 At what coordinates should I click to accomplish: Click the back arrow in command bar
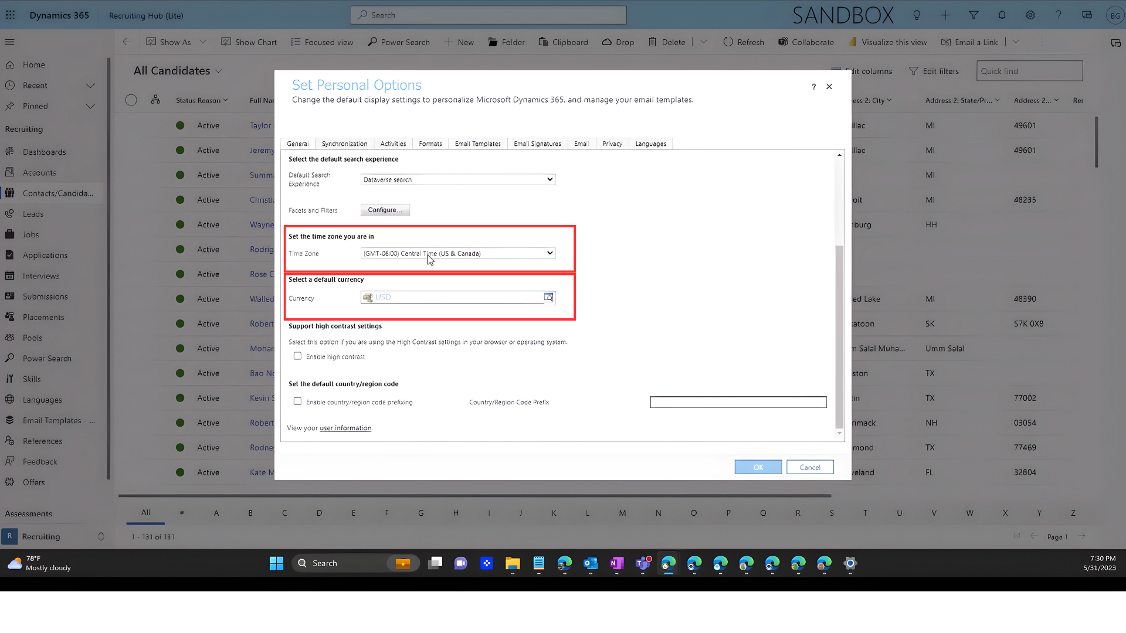pyautogui.click(x=126, y=42)
